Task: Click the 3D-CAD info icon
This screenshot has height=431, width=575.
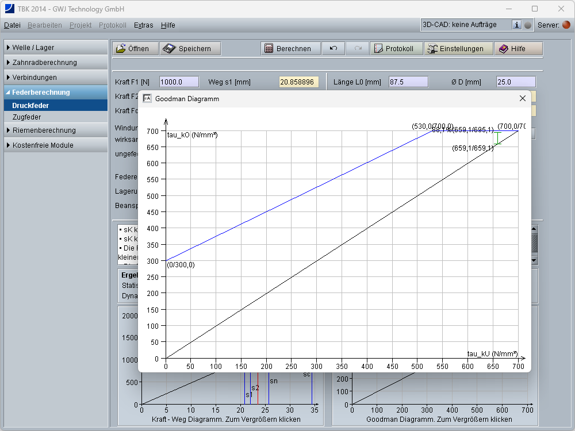Action: pyautogui.click(x=516, y=25)
